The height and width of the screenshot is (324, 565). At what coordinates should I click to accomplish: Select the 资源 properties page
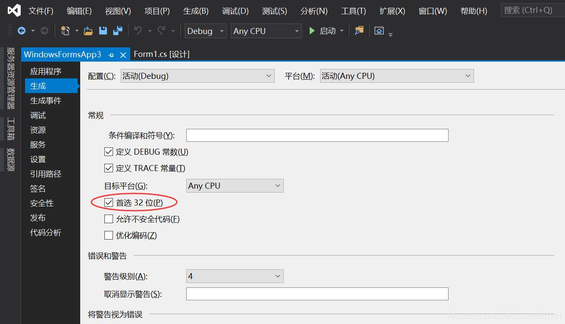click(x=38, y=130)
